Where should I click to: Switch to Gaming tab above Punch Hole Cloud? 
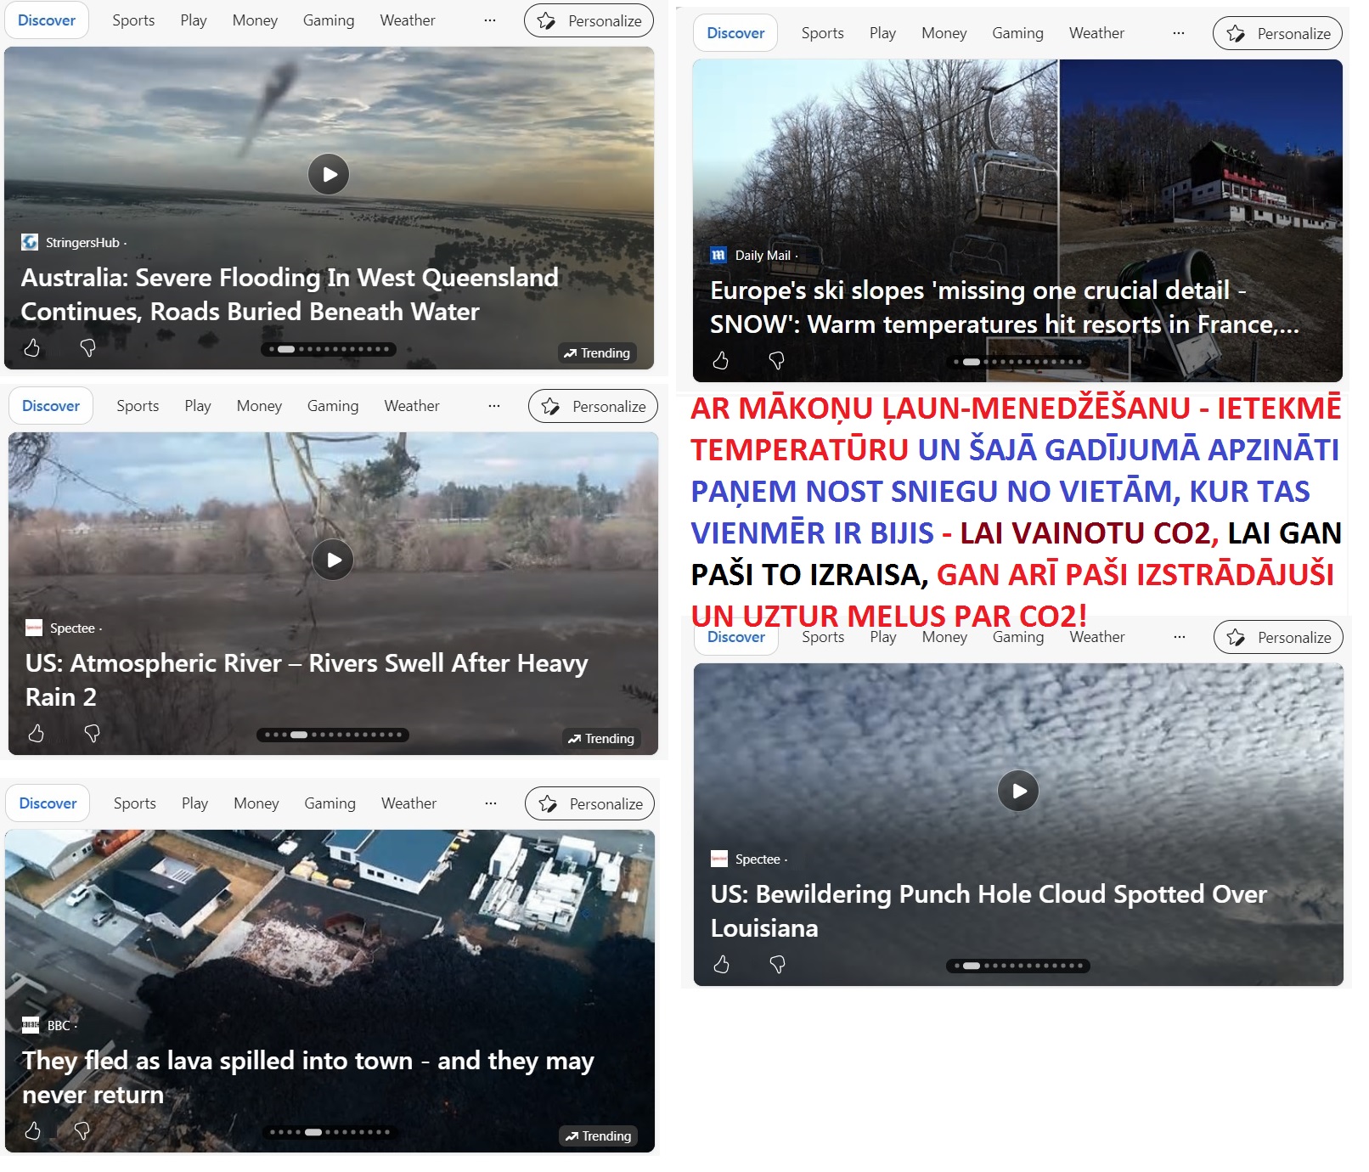coord(1017,637)
